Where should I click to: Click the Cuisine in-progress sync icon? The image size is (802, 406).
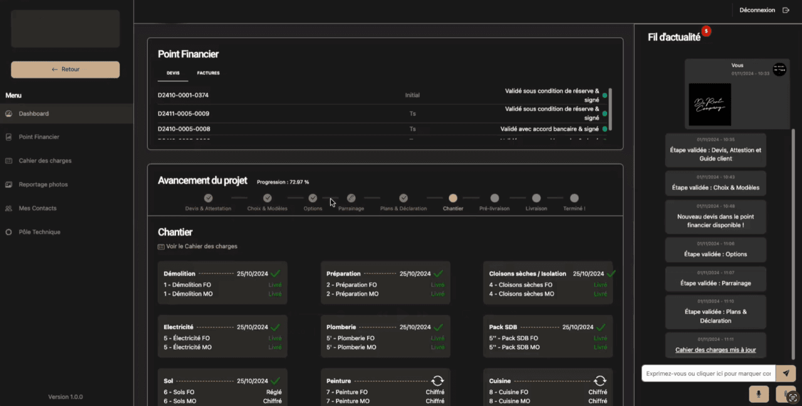[600, 380]
